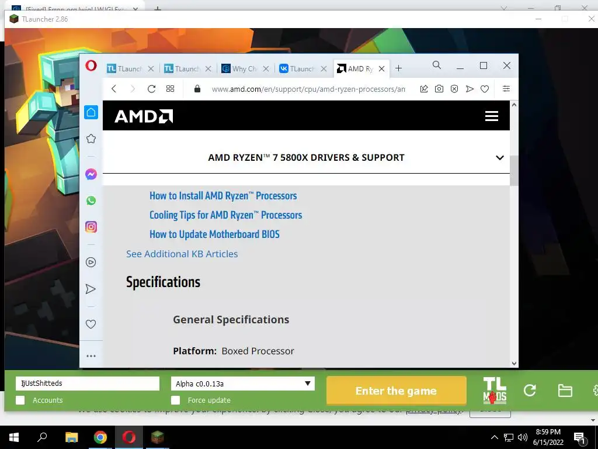The image size is (598, 449).
Task: Open How to Update Motherboard BIOS link
Action: click(214, 234)
